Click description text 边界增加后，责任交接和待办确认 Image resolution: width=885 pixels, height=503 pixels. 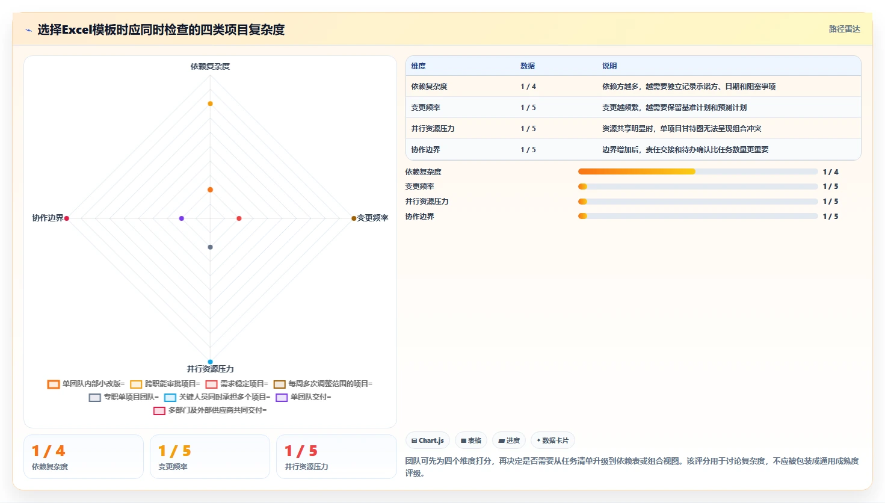[x=685, y=150]
